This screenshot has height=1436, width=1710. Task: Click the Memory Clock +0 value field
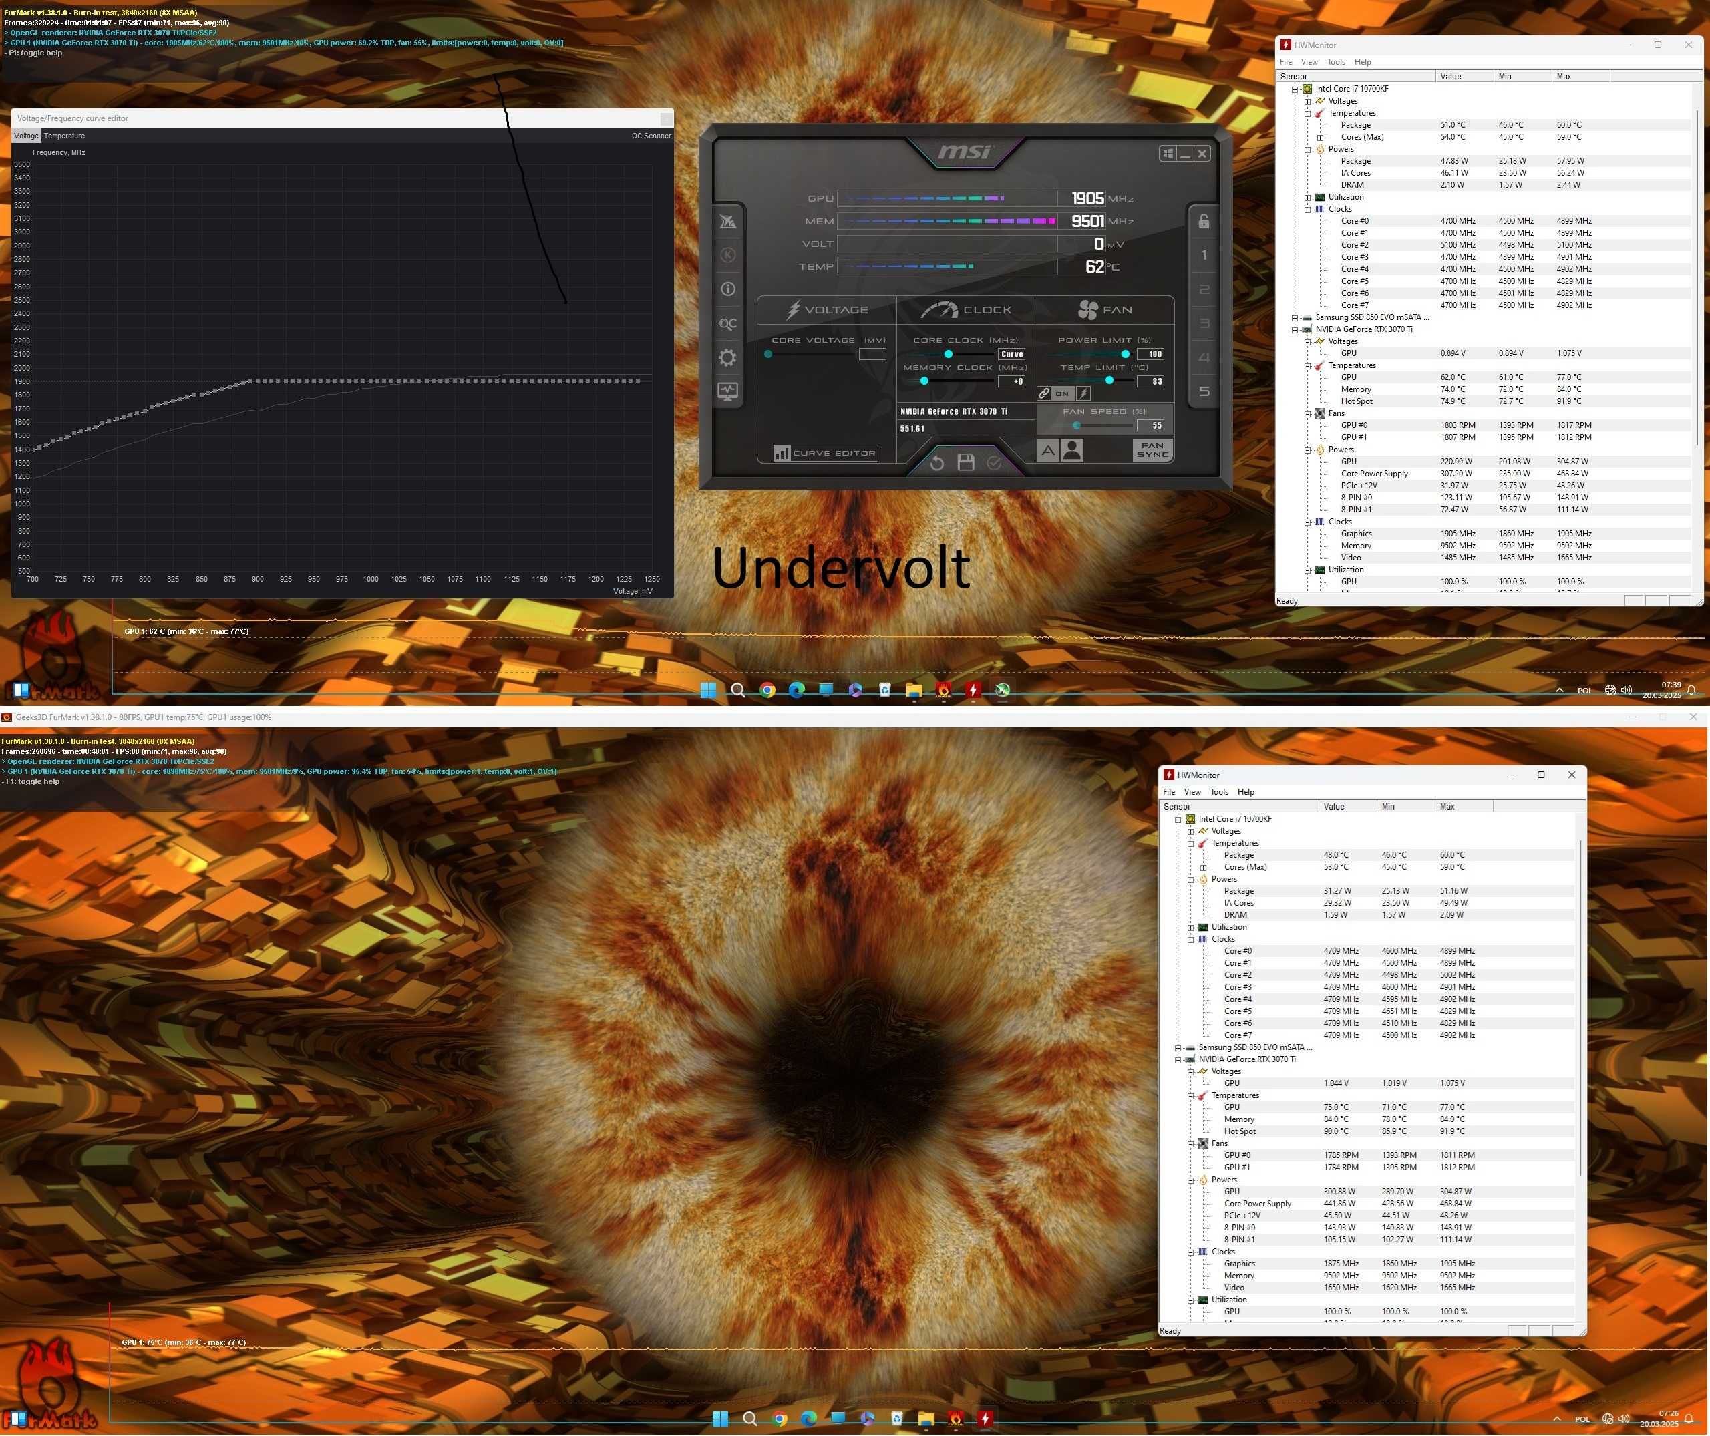pyautogui.click(x=1011, y=381)
